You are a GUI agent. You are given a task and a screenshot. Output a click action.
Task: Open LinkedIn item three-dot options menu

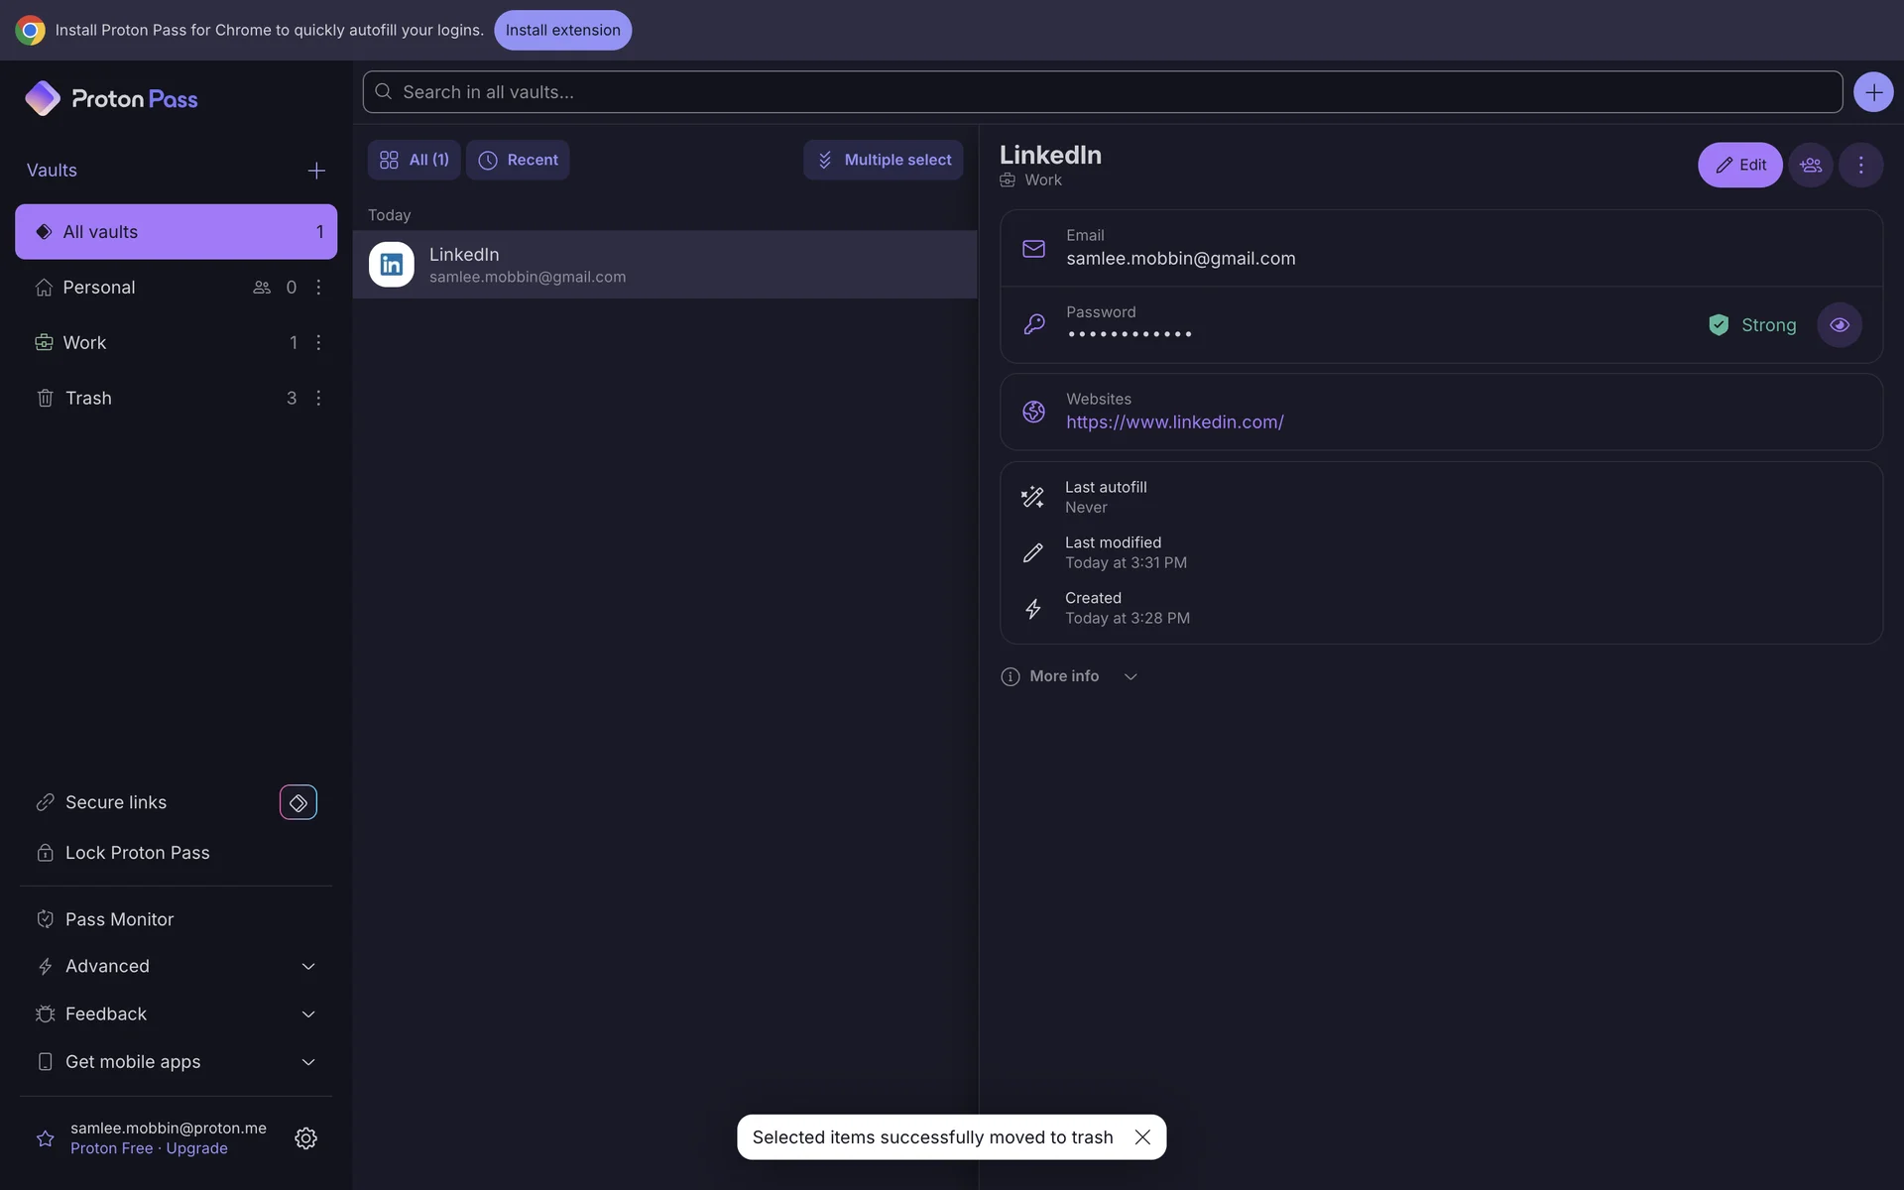pyautogui.click(x=1860, y=165)
